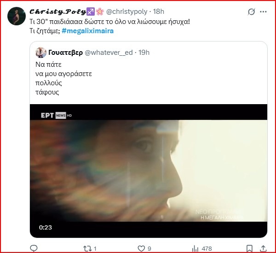Screen dimensions: 276x253
Task: Click the reply speech bubble icon
Action: (x=34, y=248)
